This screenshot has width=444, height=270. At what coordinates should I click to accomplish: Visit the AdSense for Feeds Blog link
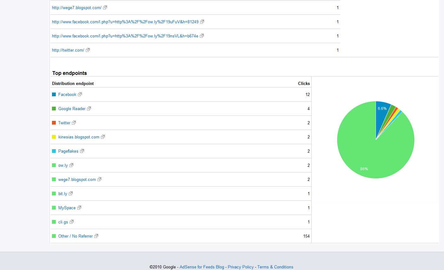201,267
